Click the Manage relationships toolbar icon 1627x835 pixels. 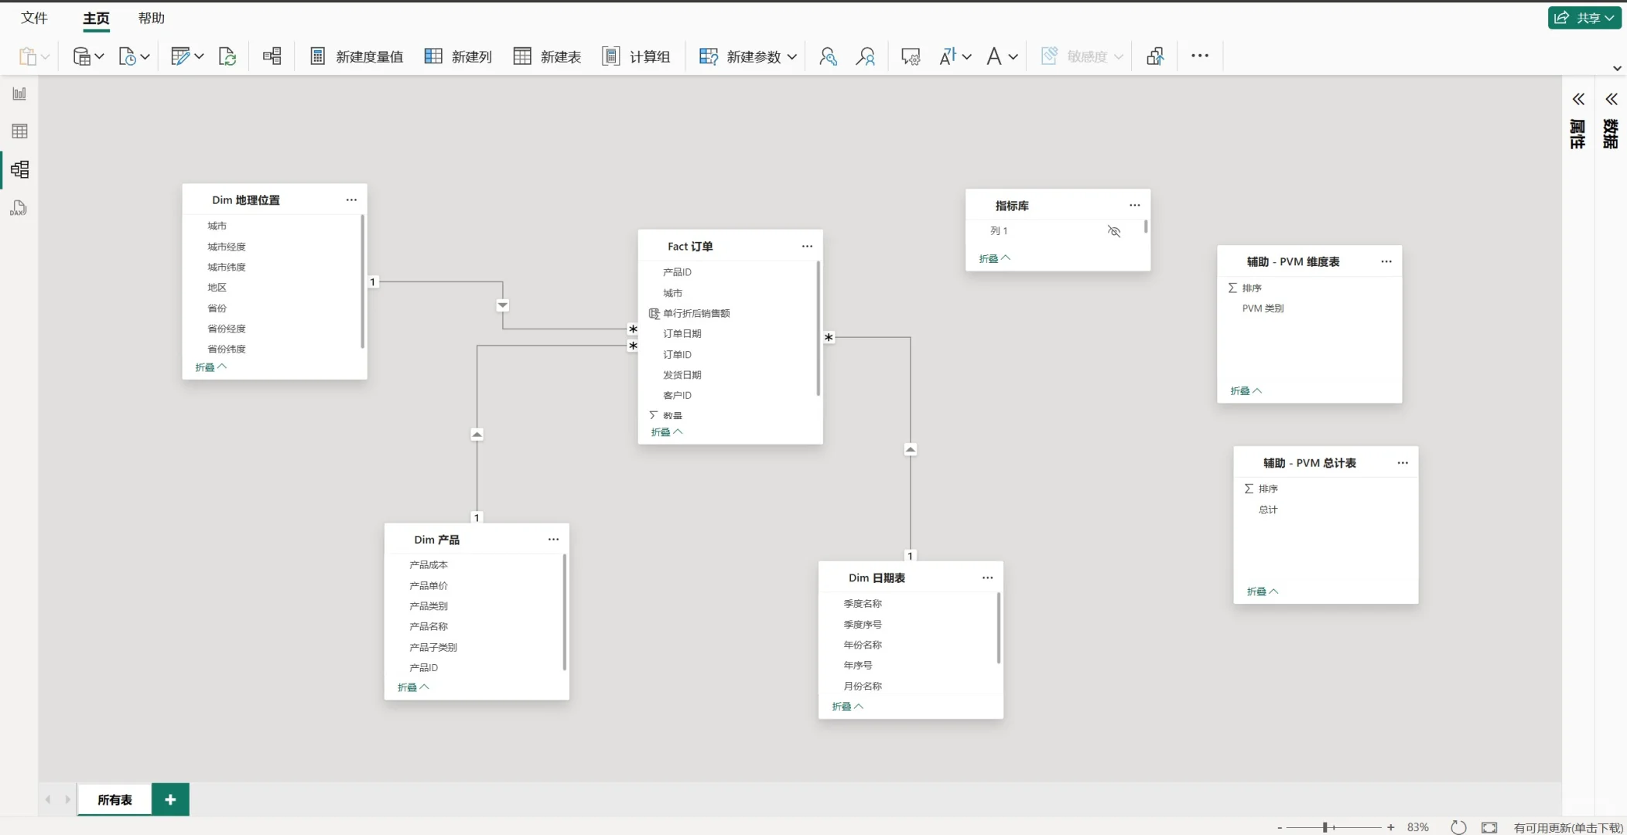[272, 56]
